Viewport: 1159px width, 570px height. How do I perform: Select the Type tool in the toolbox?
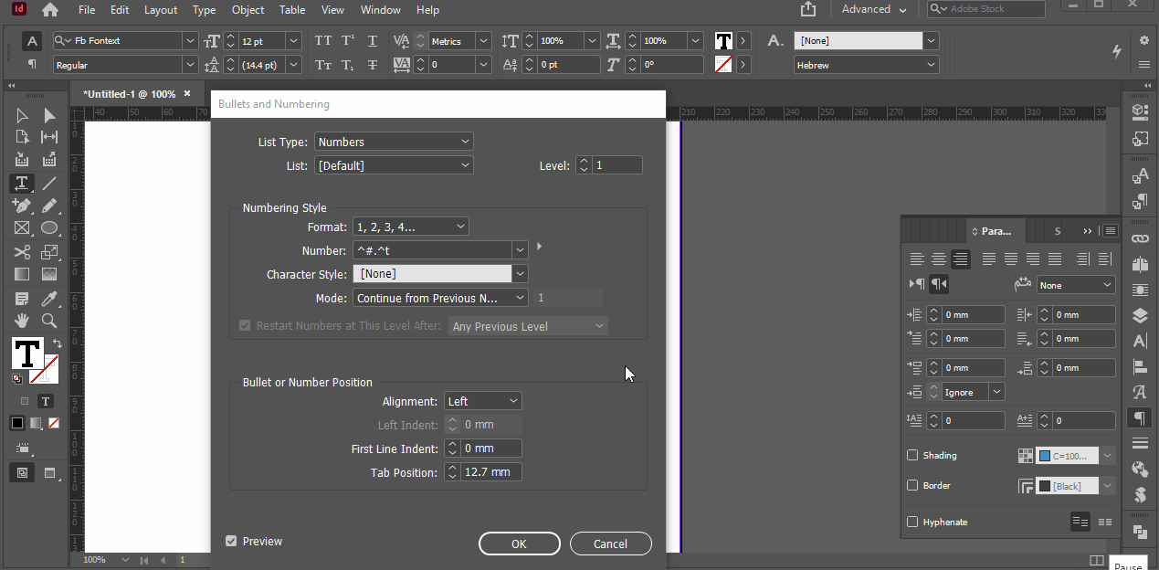click(x=22, y=184)
